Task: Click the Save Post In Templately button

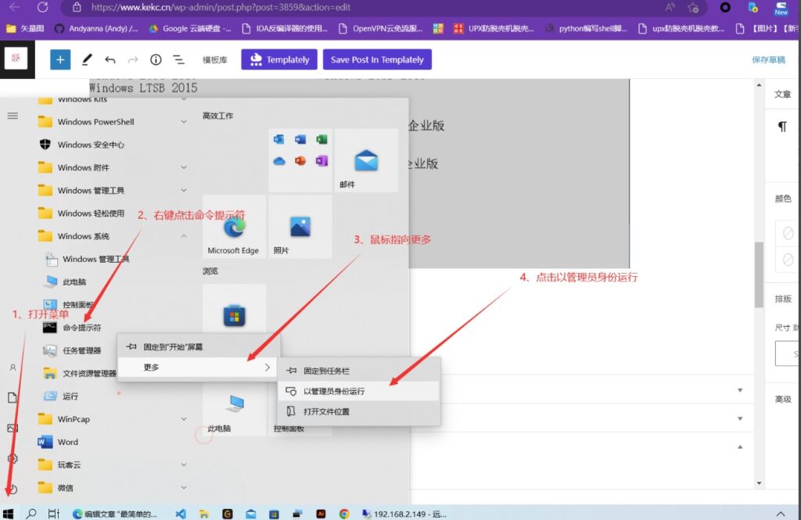Action: [377, 59]
